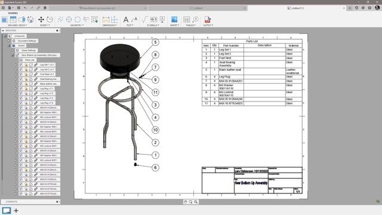Open the Help menu icon
The width and height of the screenshot is (382, 215).
point(369,8)
